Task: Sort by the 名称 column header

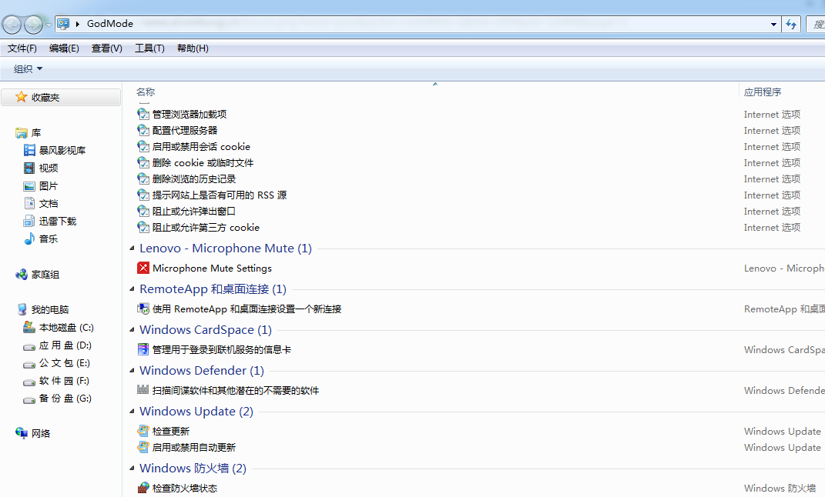Action: [x=146, y=92]
